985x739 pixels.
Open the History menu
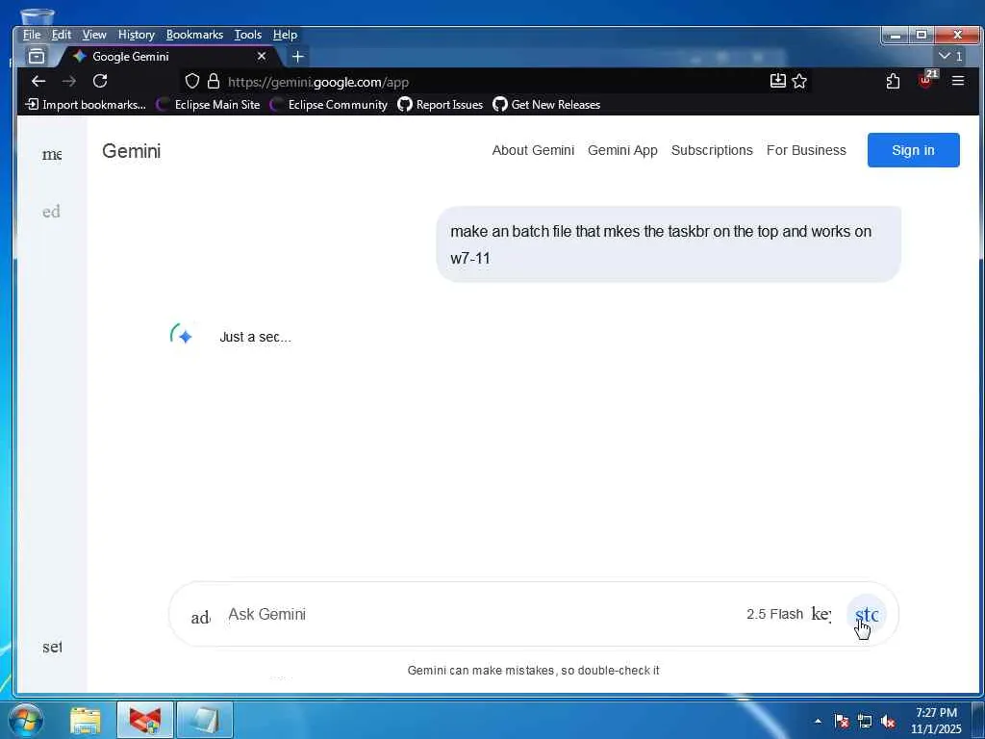(x=137, y=35)
